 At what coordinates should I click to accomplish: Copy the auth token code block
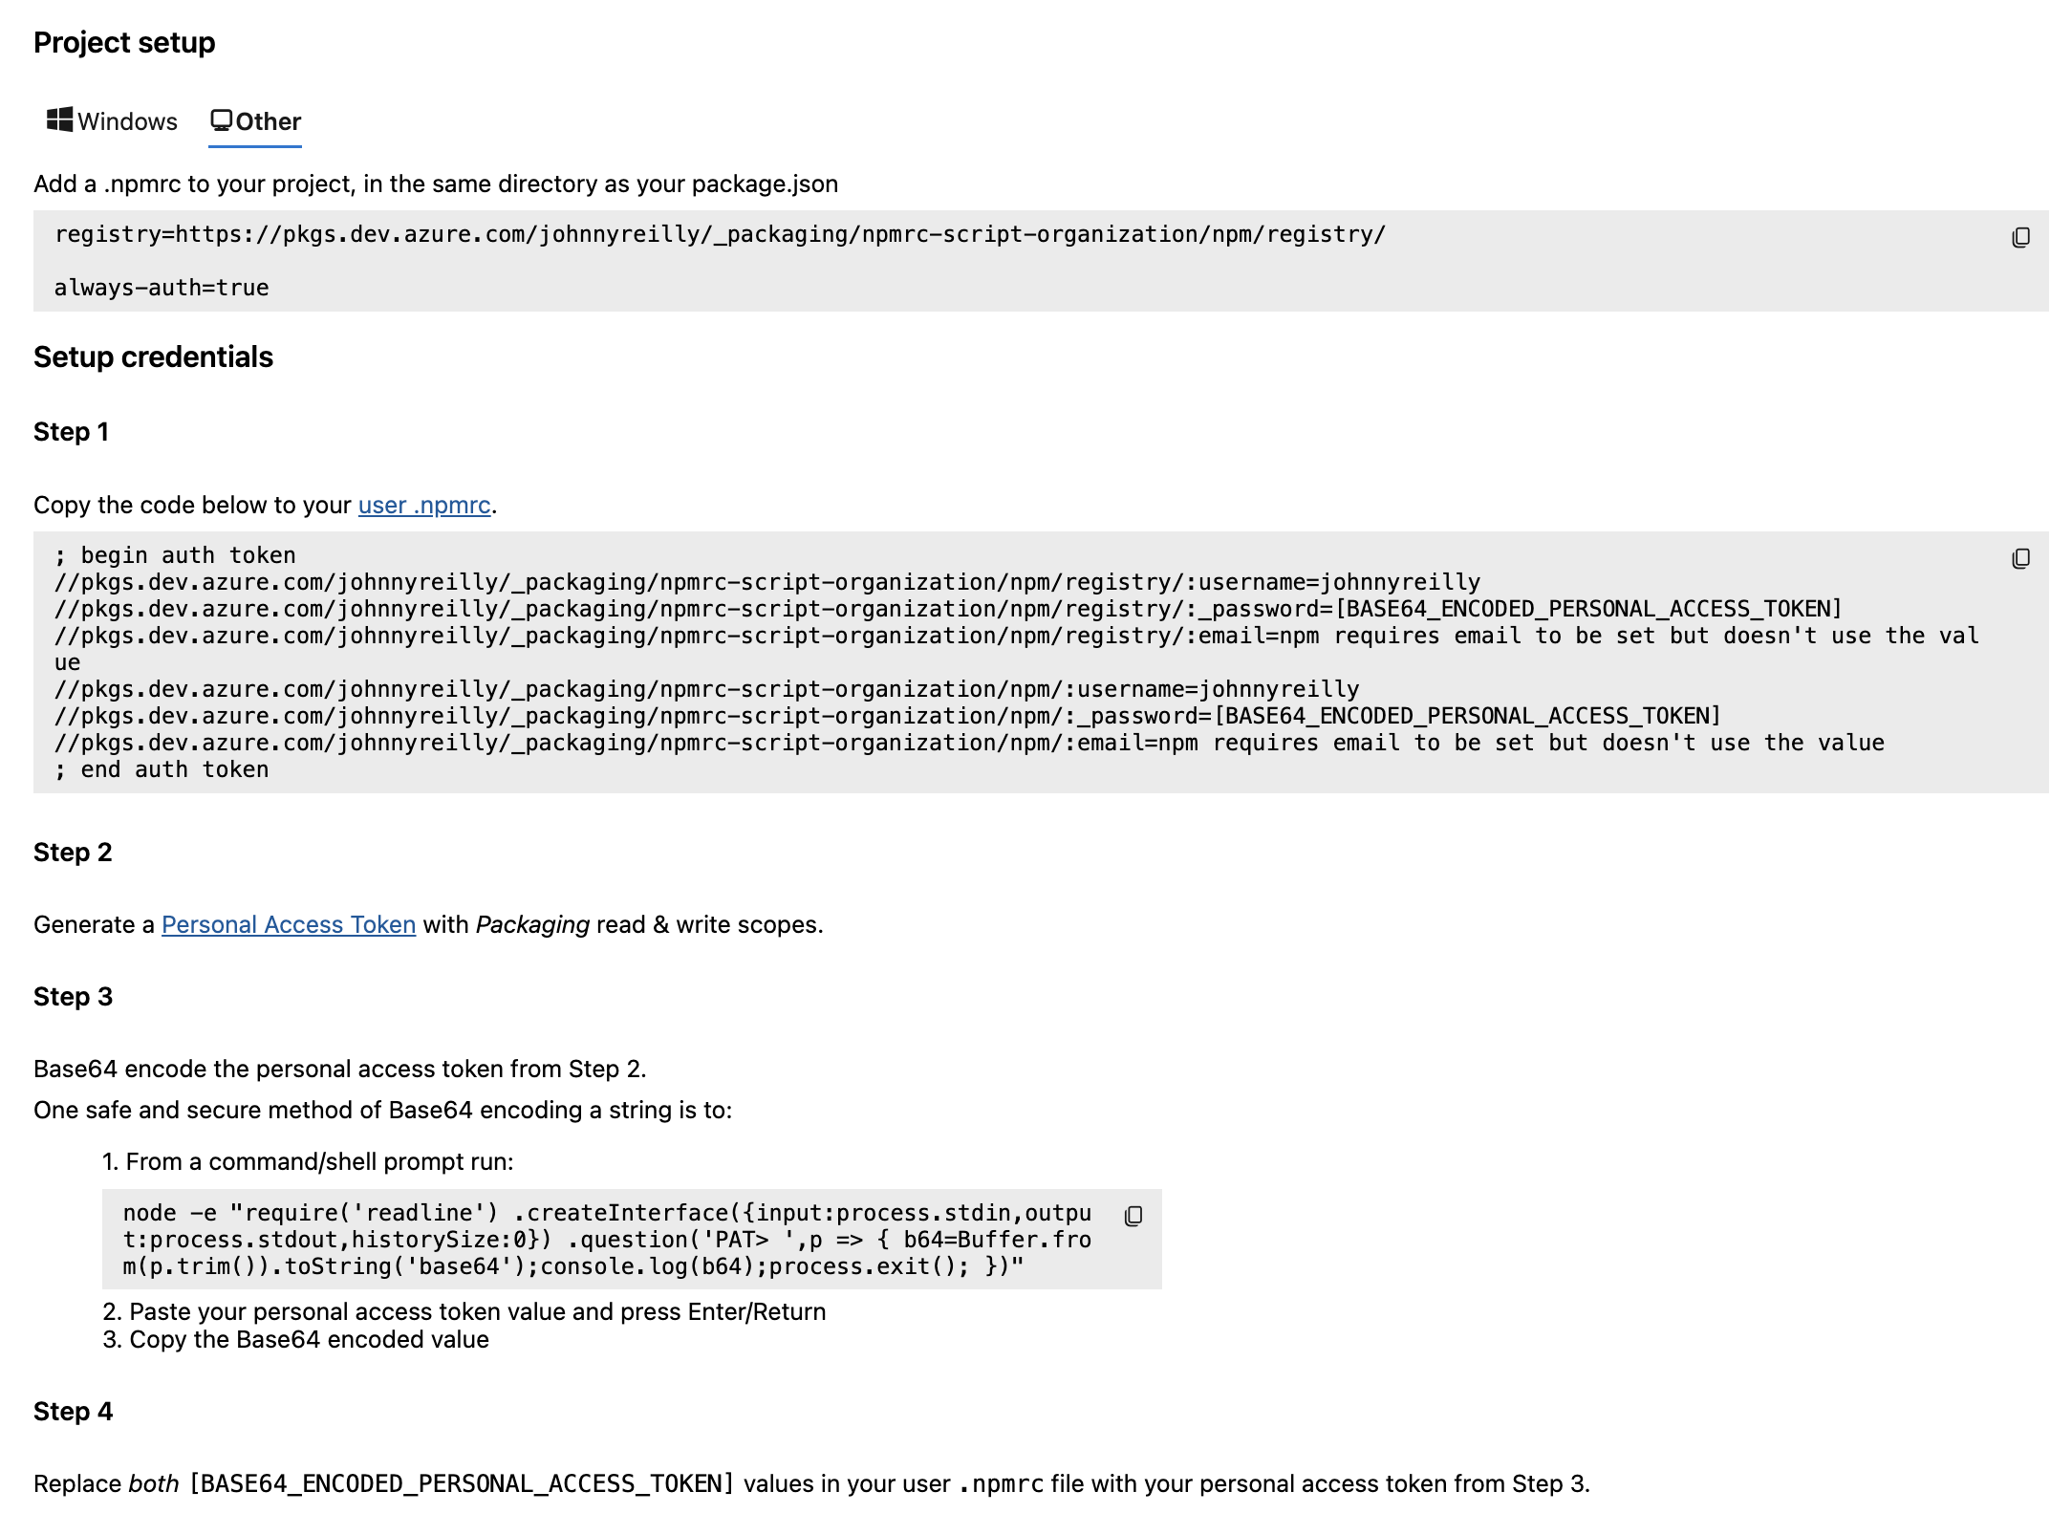tap(2020, 558)
